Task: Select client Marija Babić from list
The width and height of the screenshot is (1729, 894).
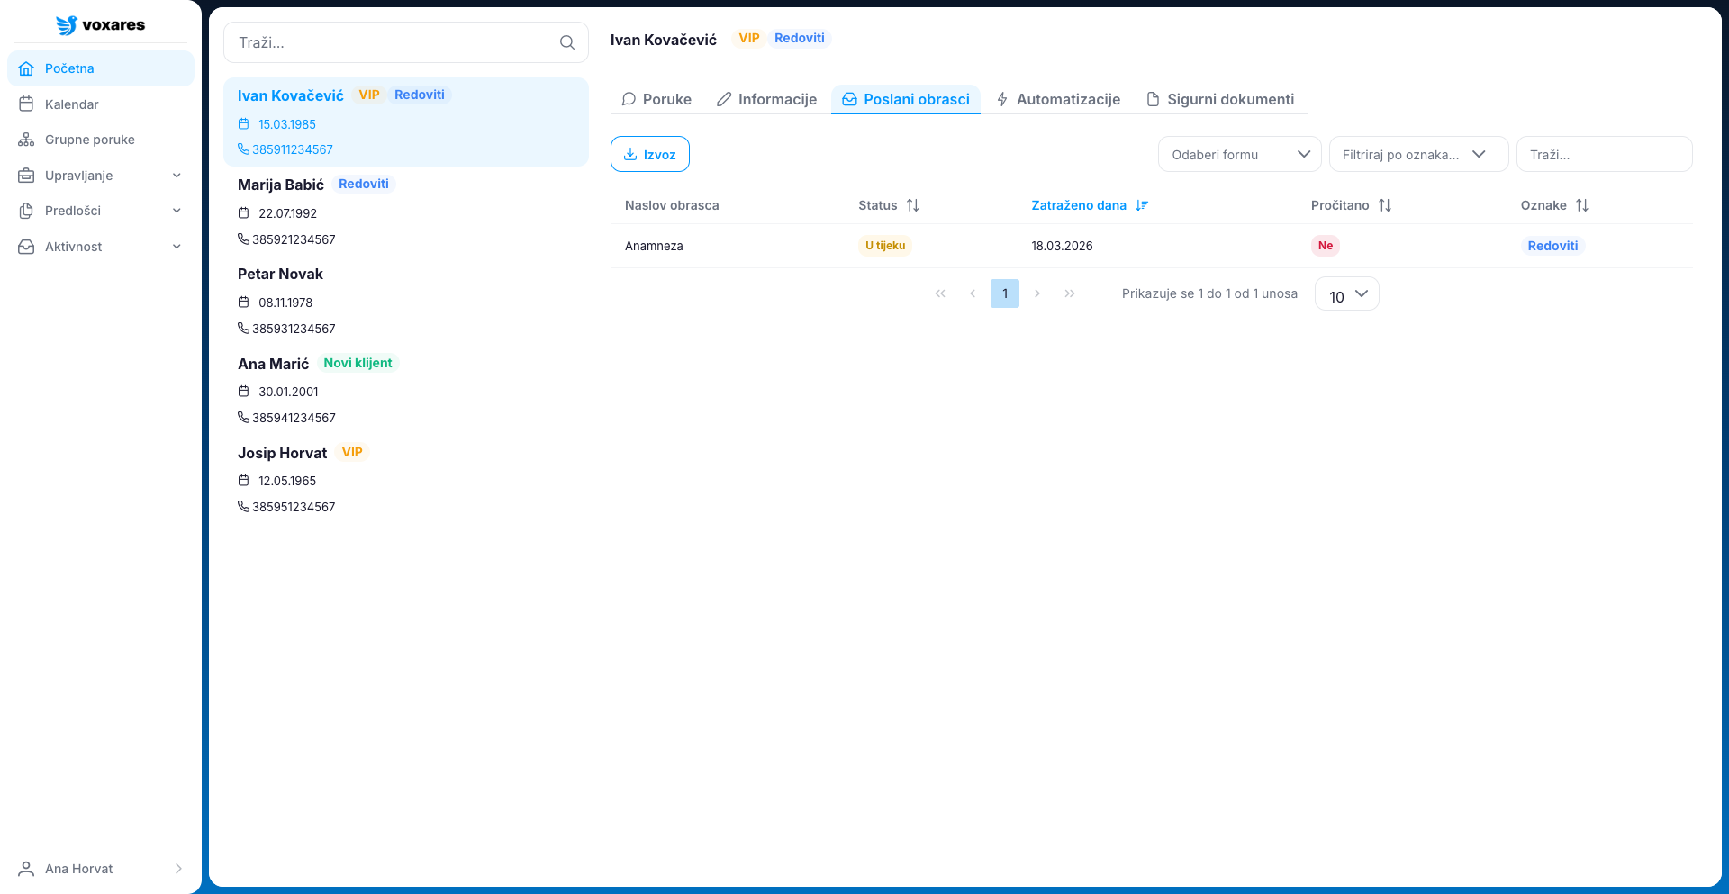Action: [281, 185]
